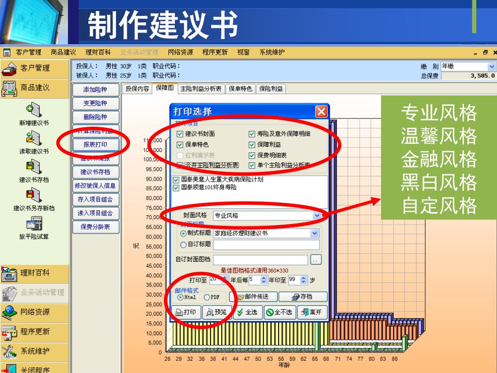
Task: Click the 删除险种 button
Action: (96, 117)
